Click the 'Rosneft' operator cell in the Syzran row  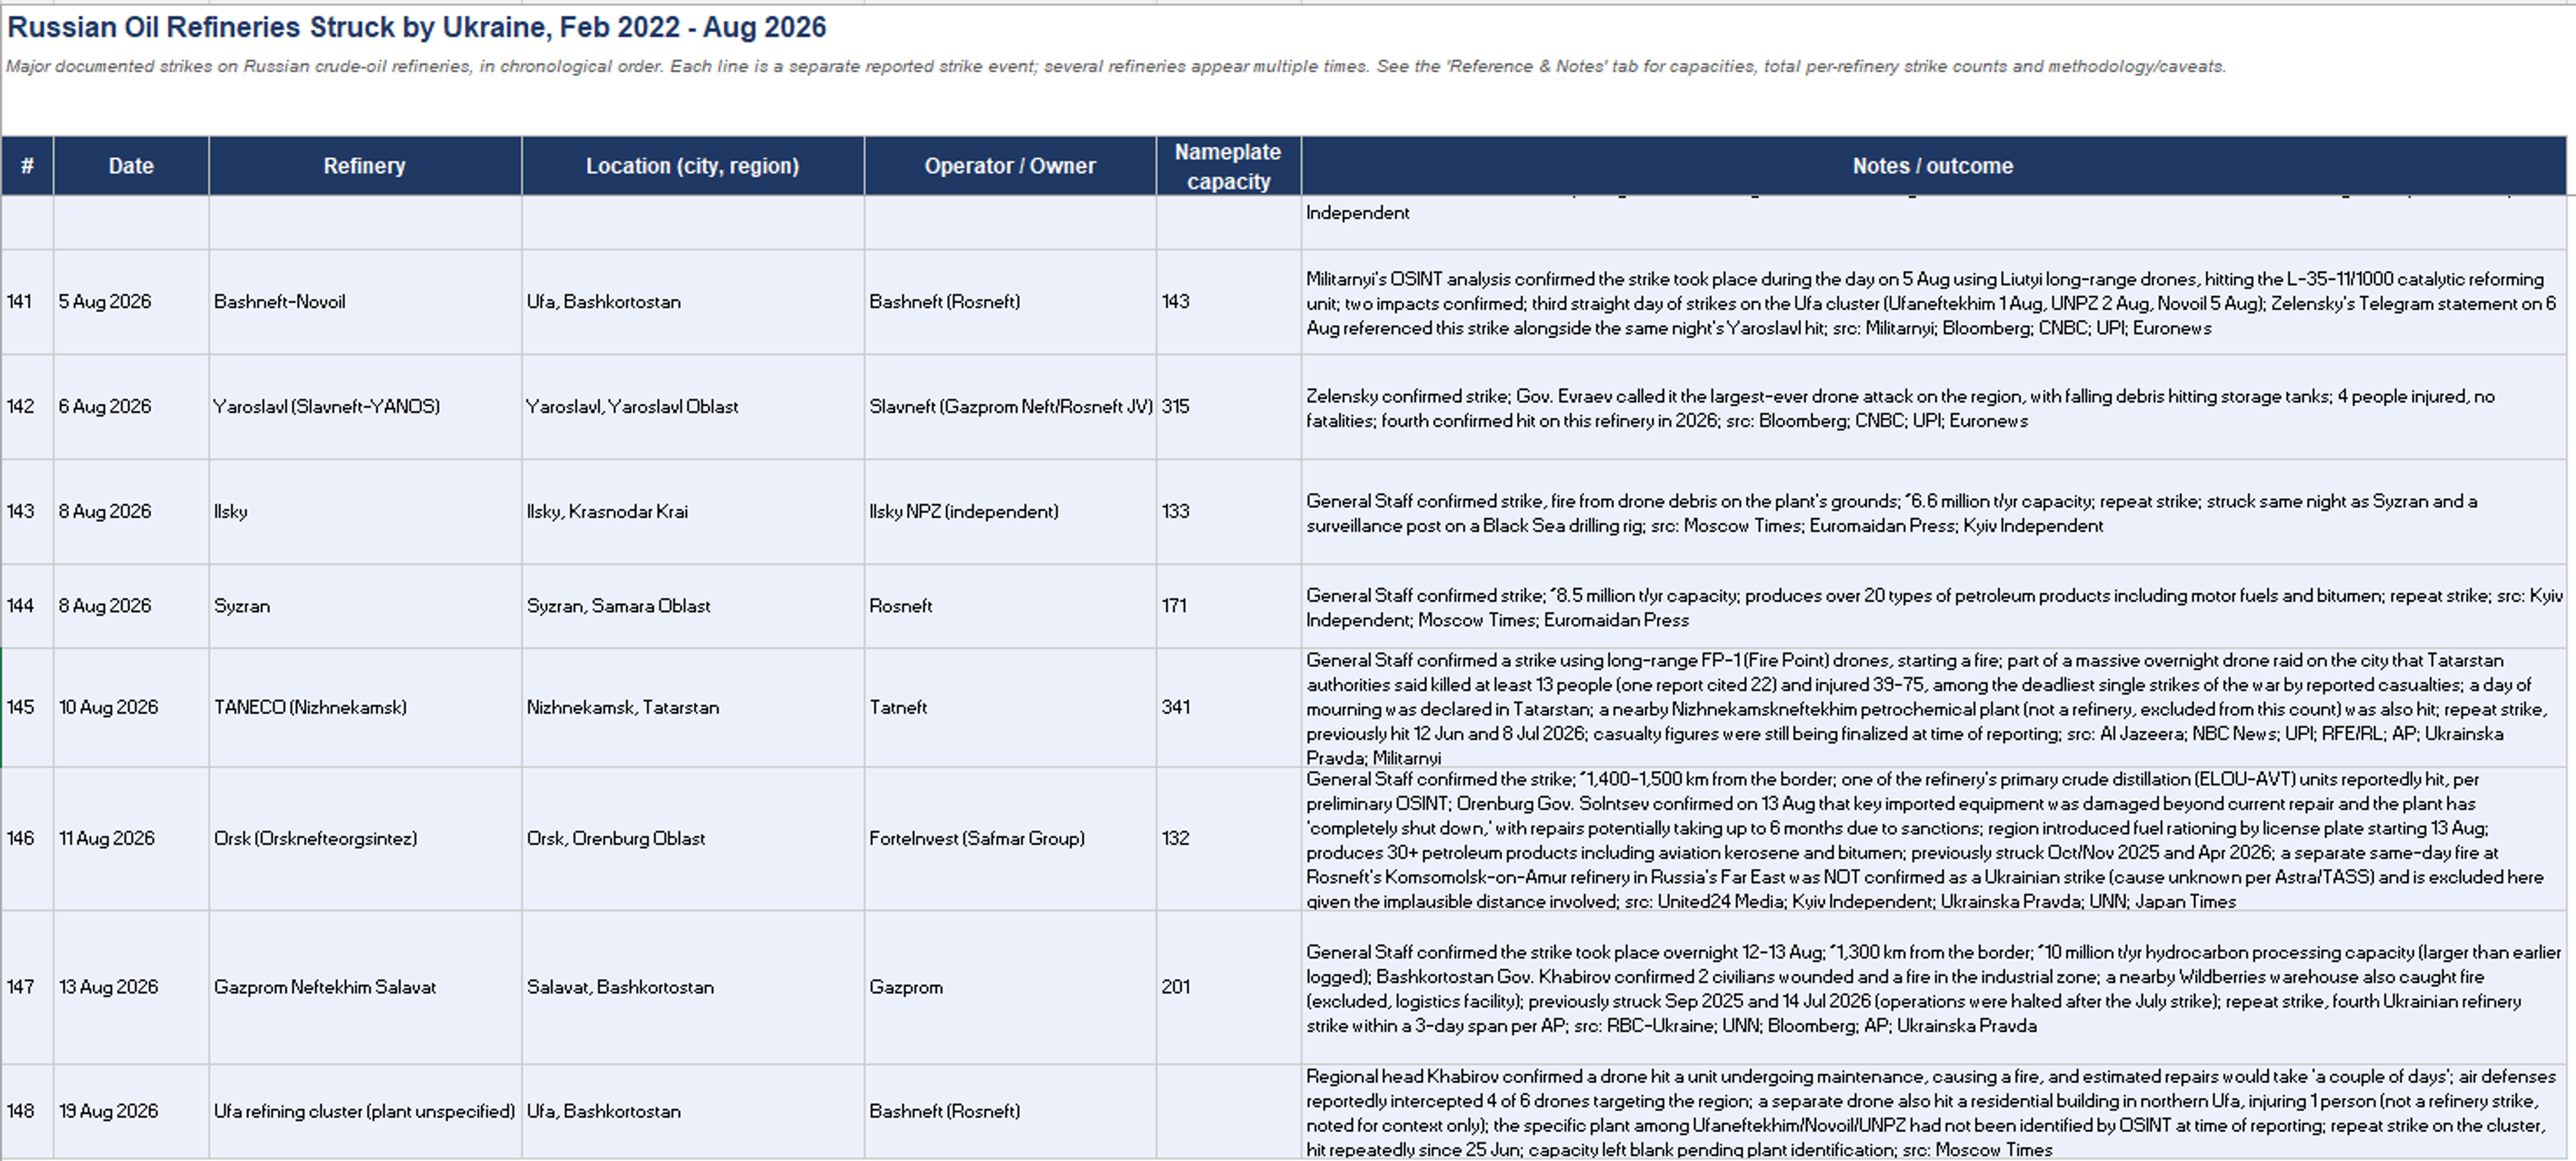click(1010, 606)
